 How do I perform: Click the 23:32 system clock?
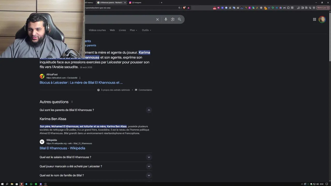click(321, 184)
